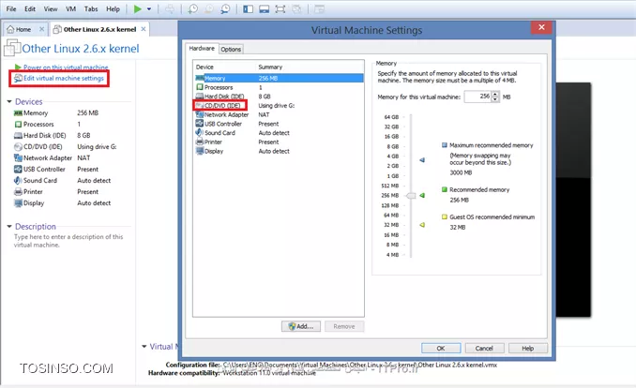Click Printer icon in main Devices panel
Viewport: 636px width, 388px height.
(18, 192)
